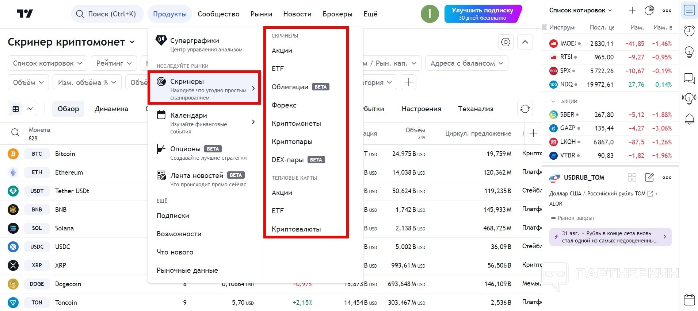
Task: Open USDRUB_TOM edit note icon
Action: click(649, 178)
